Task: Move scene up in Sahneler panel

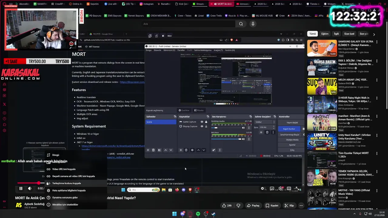Action: (x=166, y=150)
